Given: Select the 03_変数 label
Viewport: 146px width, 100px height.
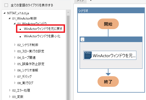Looking at the screenshot, I should (x=18, y=97).
